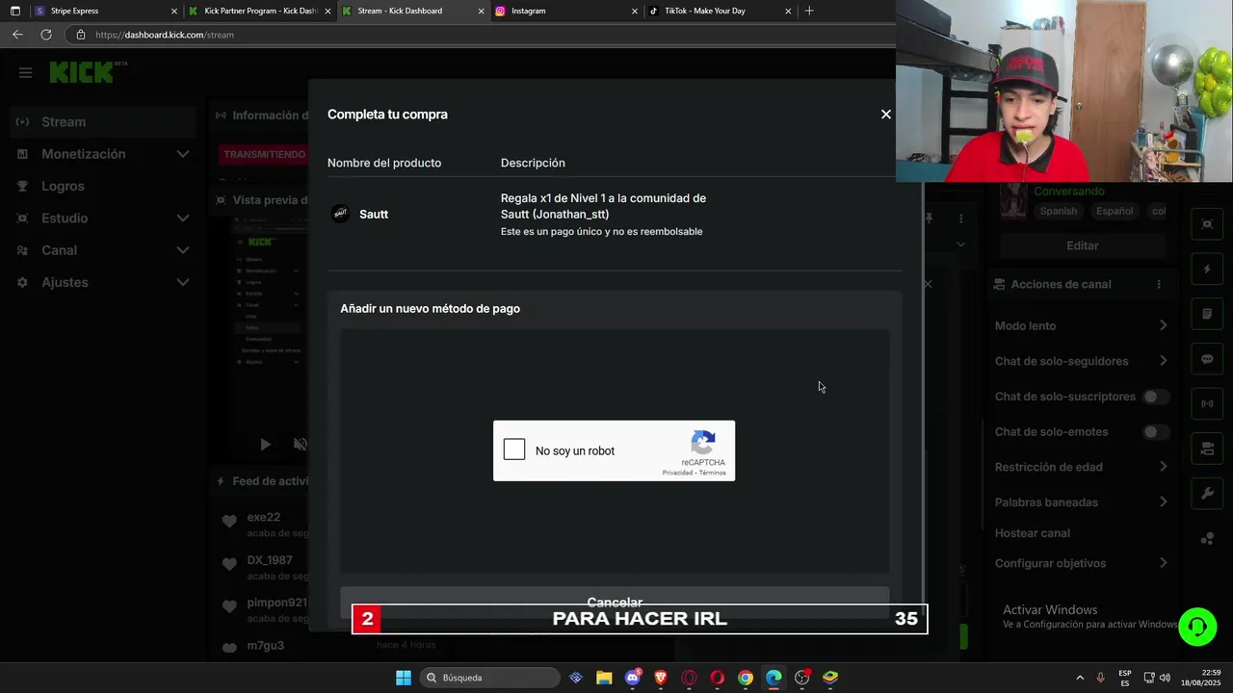The height and width of the screenshot is (693, 1233).
Task: Switch to TikTok - Make Your Day tab
Action: [x=720, y=11]
